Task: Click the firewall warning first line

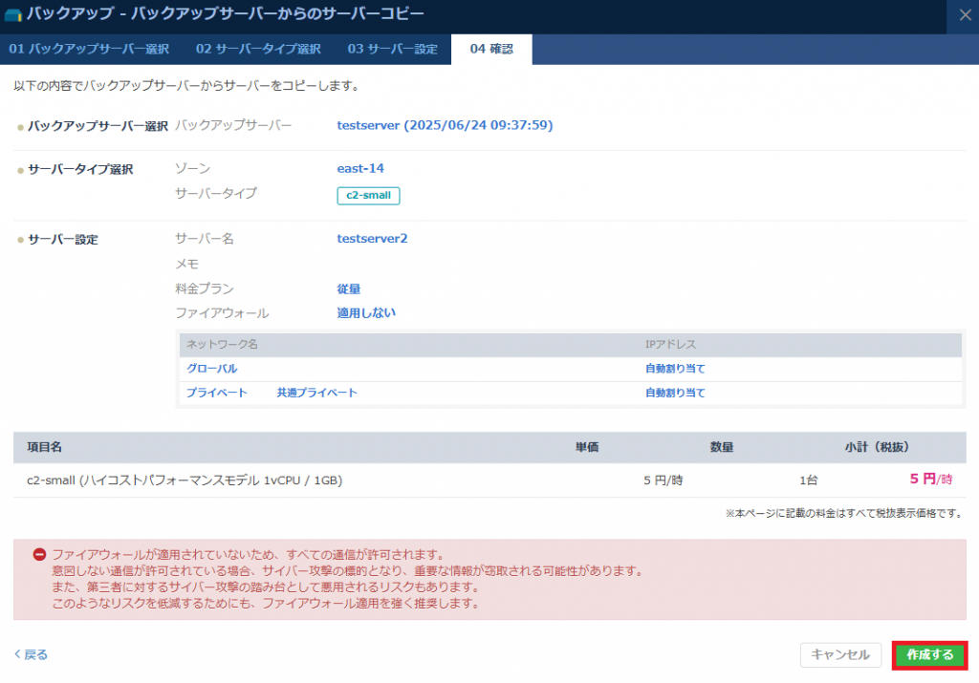Action: 250,554
